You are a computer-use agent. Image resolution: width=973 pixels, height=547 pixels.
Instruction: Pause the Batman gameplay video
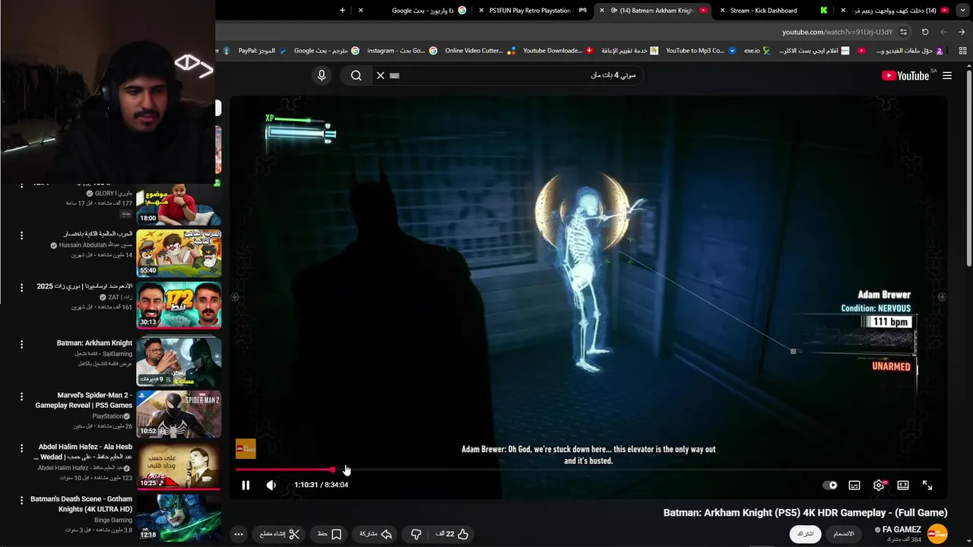[x=246, y=485]
